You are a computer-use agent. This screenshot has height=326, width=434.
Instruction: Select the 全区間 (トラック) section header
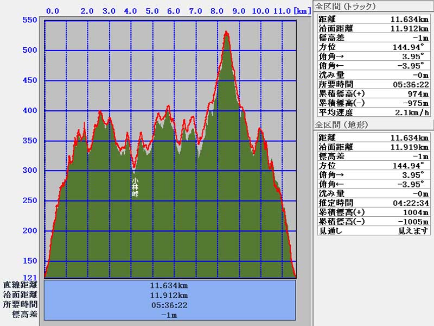click(x=346, y=7)
